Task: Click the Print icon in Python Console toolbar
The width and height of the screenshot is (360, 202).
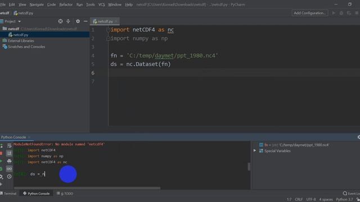Action: [x=9, y=161]
